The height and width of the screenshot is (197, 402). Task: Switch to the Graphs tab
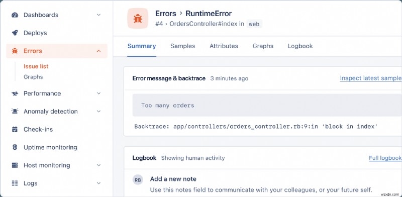pyautogui.click(x=263, y=46)
